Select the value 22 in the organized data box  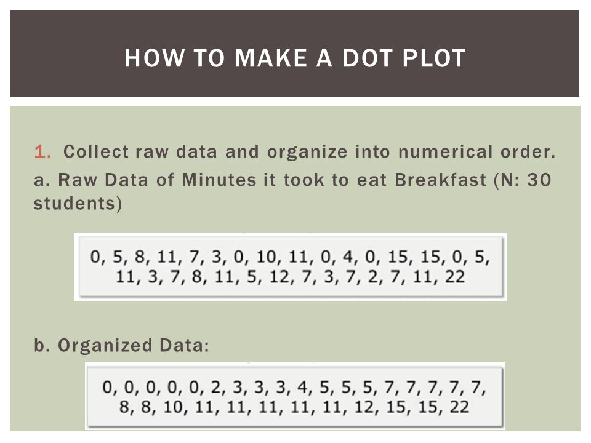point(459,407)
